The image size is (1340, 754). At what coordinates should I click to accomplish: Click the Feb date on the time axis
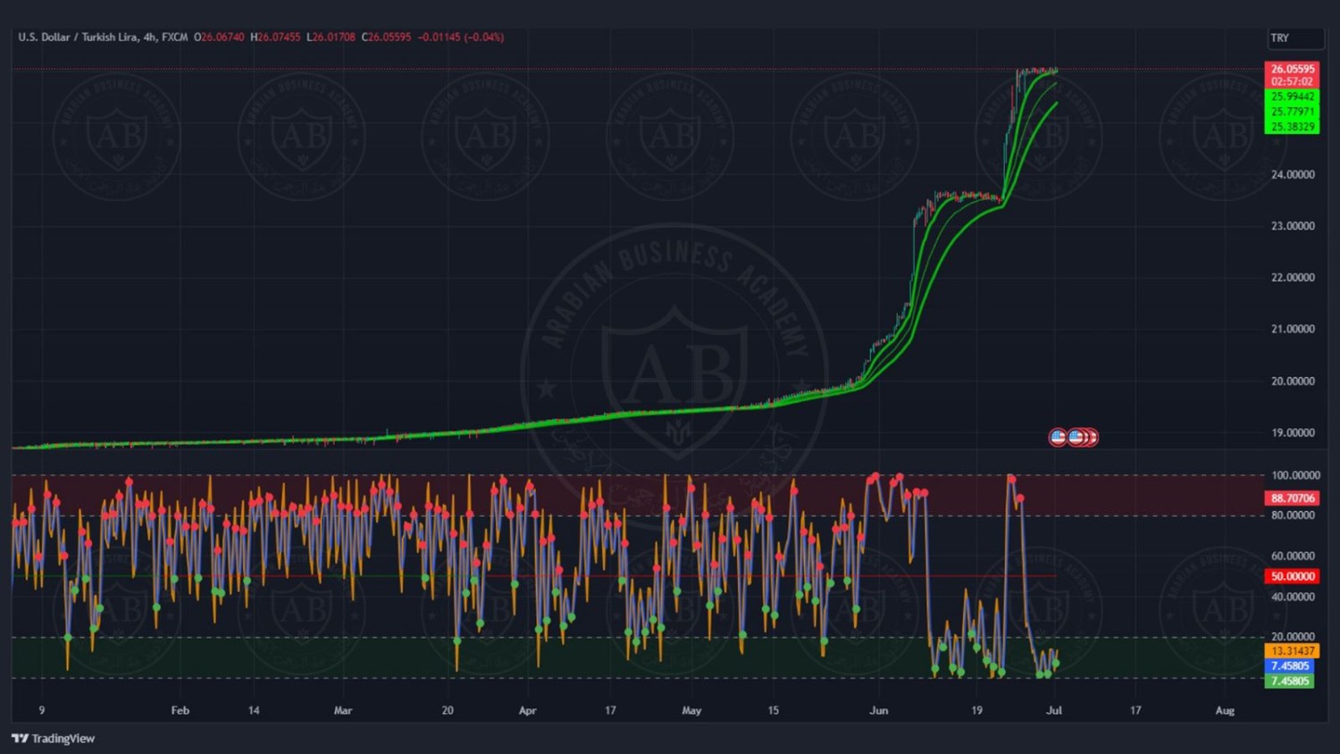click(x=180, y=710)
